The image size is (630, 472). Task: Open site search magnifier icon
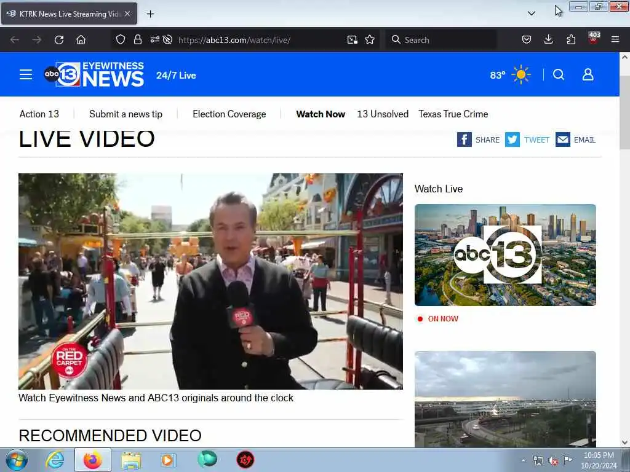(x=559, y=74)
